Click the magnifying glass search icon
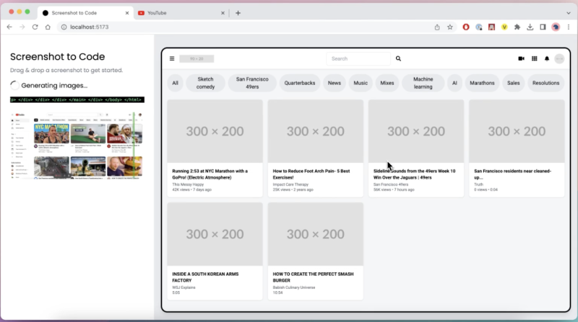The height and width of the screenshot is (322, 578). point(398,58)
